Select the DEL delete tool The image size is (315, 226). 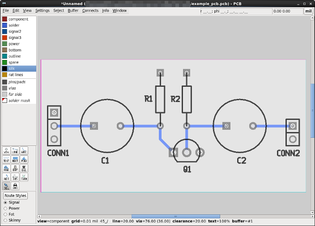click(24, 168)
